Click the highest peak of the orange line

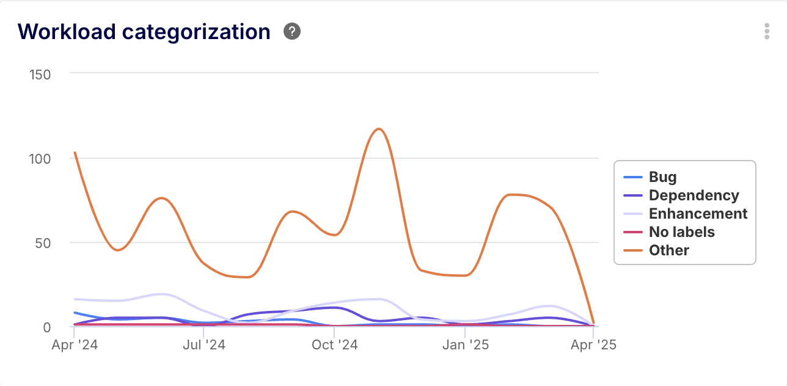[x=379, y=129]
